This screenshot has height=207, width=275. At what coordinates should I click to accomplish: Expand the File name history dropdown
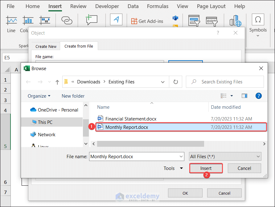[181, 157]
